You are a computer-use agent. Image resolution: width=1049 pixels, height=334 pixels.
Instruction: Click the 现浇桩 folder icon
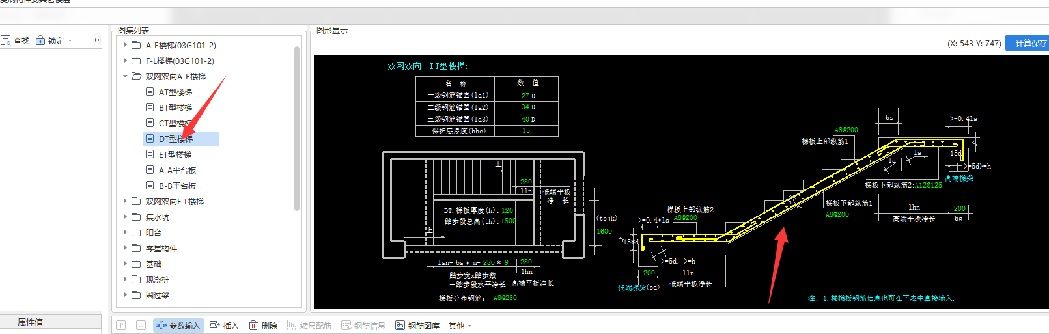click(x=136, y=279)
